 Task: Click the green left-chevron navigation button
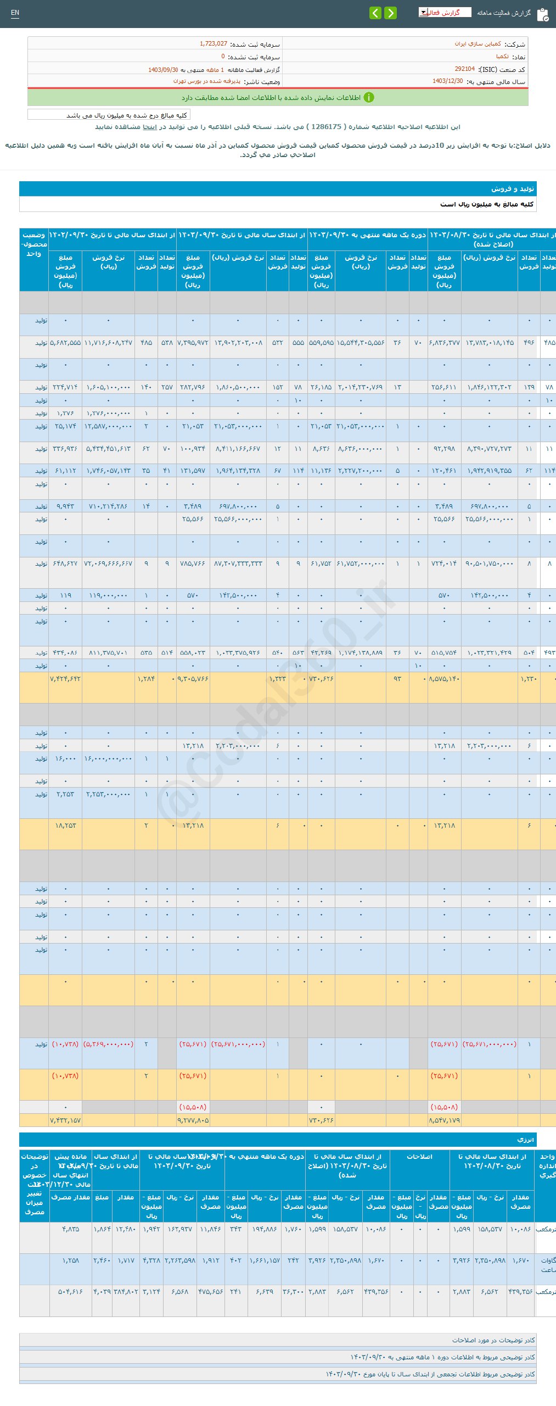click(x=375, y=13)
